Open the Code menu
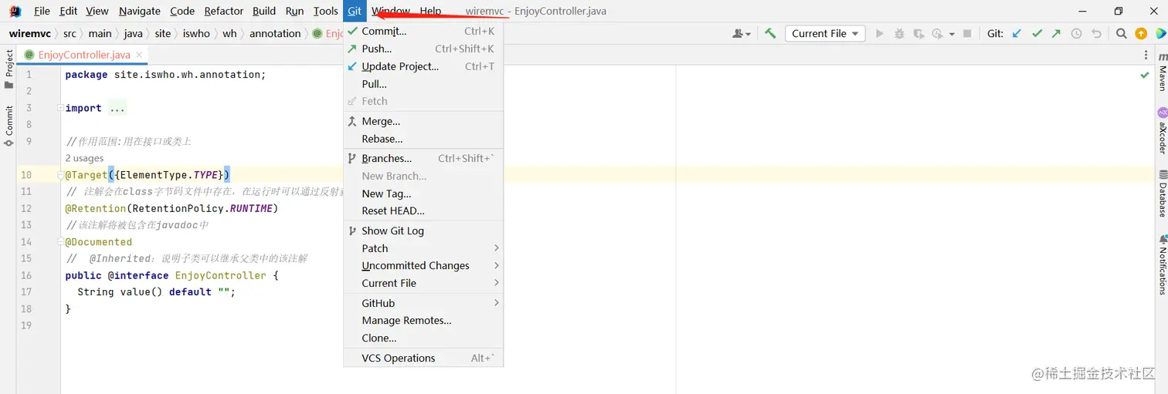 182,11
